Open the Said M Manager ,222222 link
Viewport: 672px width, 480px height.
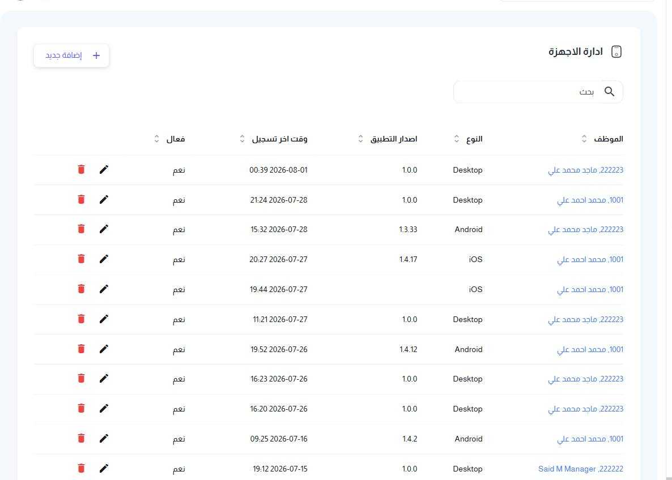(581, 469)
